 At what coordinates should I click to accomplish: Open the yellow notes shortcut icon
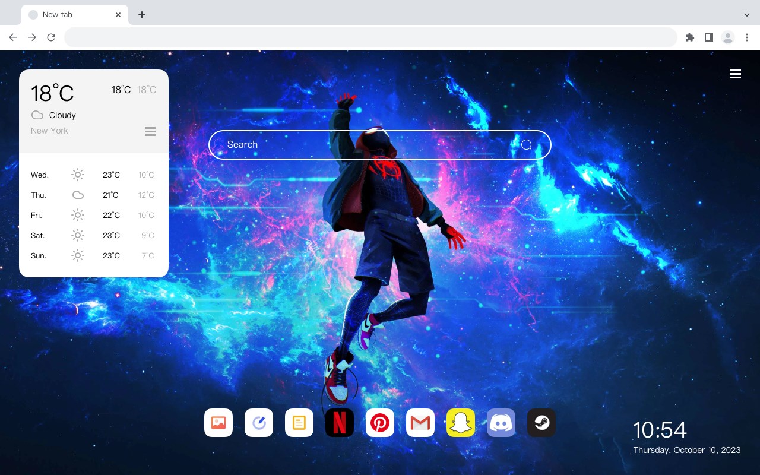click(x=299, y=423)
